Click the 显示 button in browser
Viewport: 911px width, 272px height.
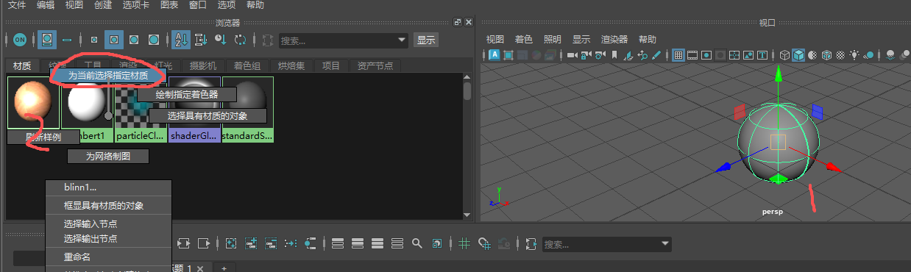coord(425,40)
